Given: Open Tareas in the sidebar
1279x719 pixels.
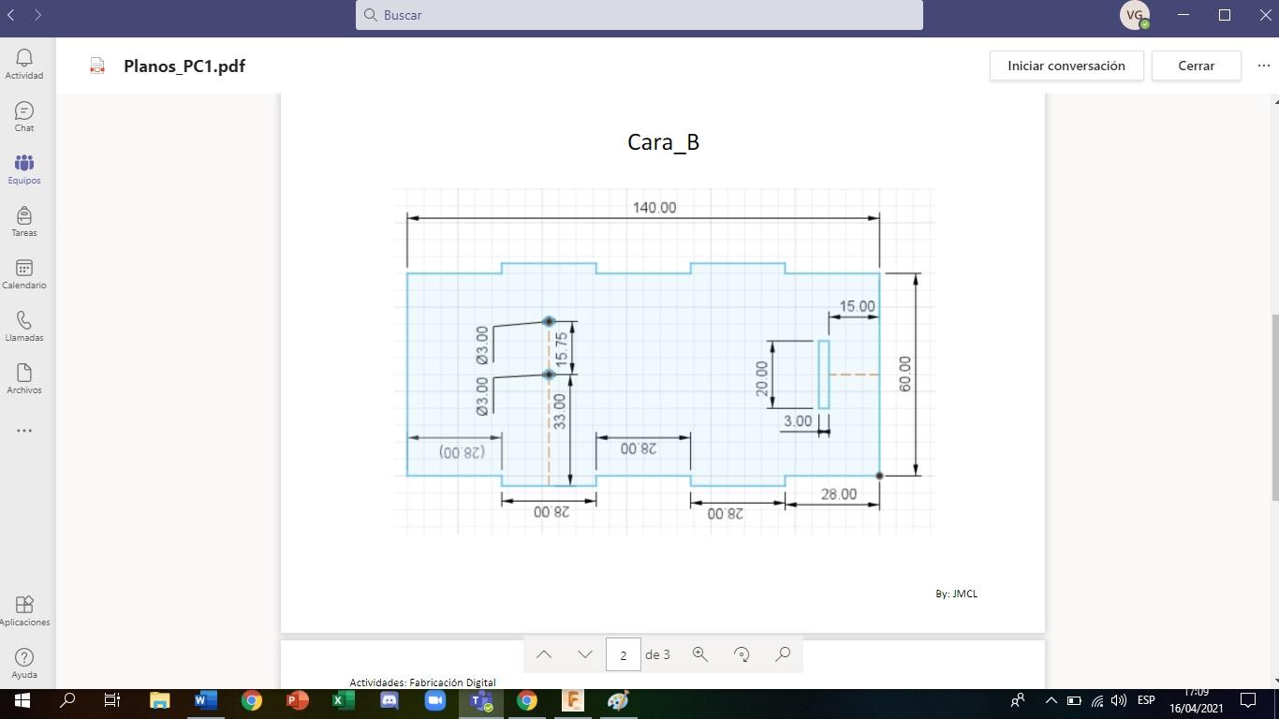Looking at the screenshot, I should (24, 221).
